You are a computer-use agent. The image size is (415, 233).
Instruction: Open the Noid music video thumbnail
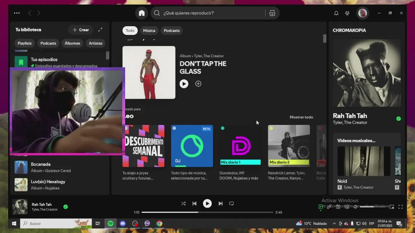pos(364,161)
